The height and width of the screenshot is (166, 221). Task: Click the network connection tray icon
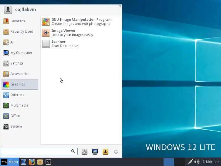190,162
